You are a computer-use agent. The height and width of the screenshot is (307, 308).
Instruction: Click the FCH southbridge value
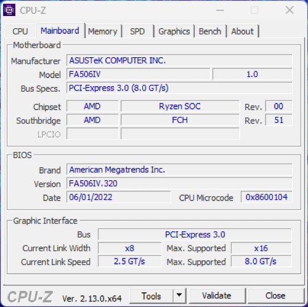coord(180,120)
